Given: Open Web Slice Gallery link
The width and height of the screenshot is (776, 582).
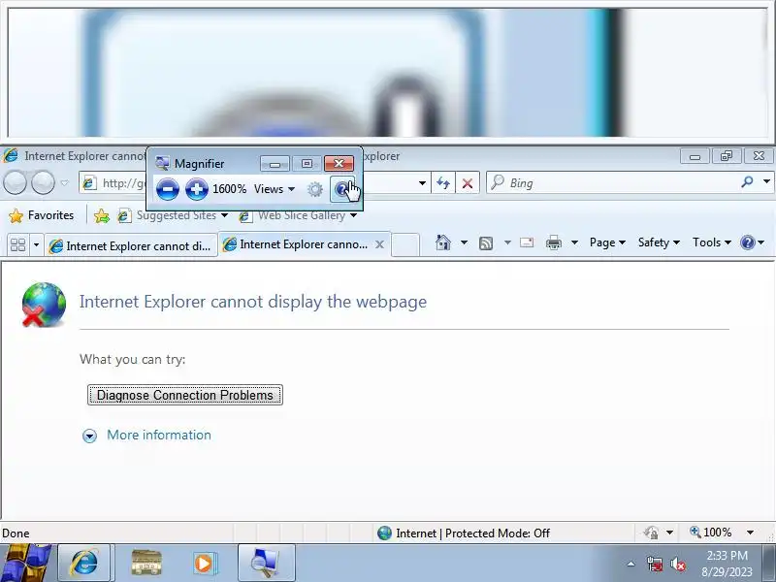Looking at the screenshot, I should pos(298,215).
